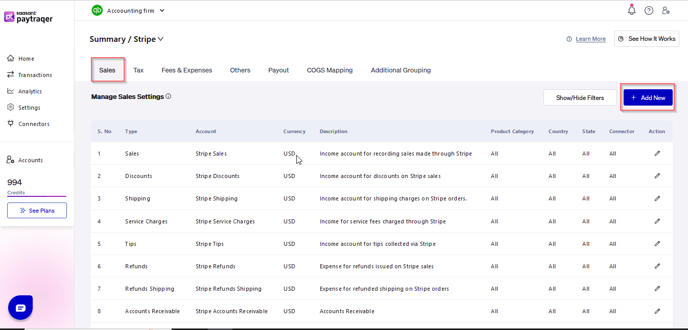Click info icon beside Manage Sales Settings
This screenshot has width=688, height=330.
pos(169,96)
